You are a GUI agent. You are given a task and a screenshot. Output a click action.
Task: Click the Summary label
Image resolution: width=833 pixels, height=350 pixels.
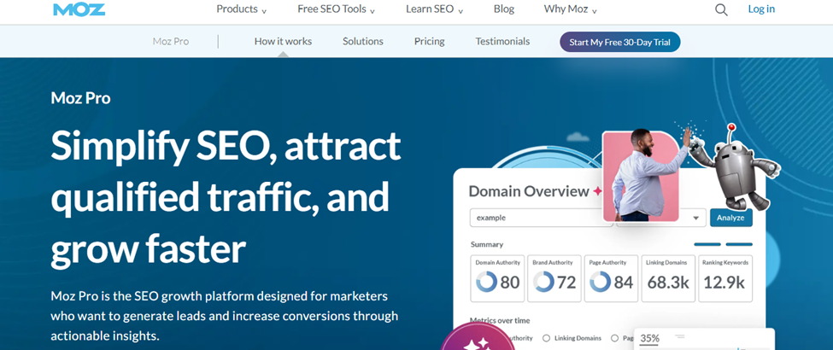(487, 245)
